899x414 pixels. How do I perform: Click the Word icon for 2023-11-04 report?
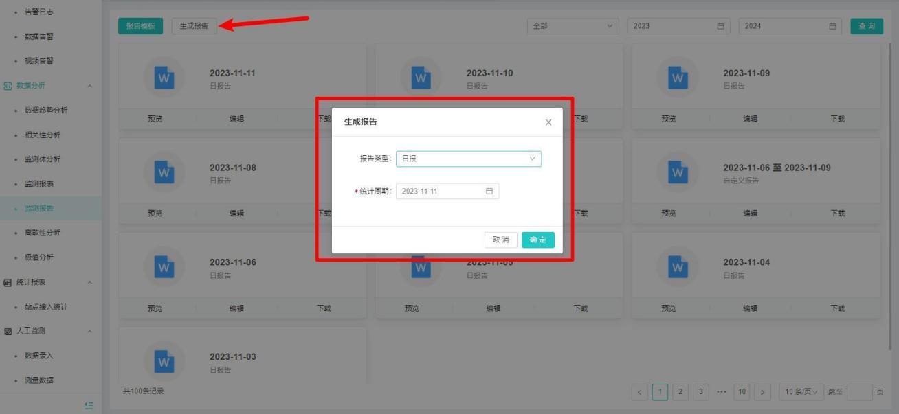point(678,267)
